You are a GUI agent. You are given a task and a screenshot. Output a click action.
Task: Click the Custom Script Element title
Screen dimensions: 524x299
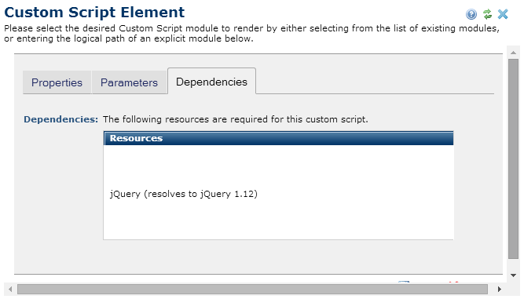[x=94, y=13]
